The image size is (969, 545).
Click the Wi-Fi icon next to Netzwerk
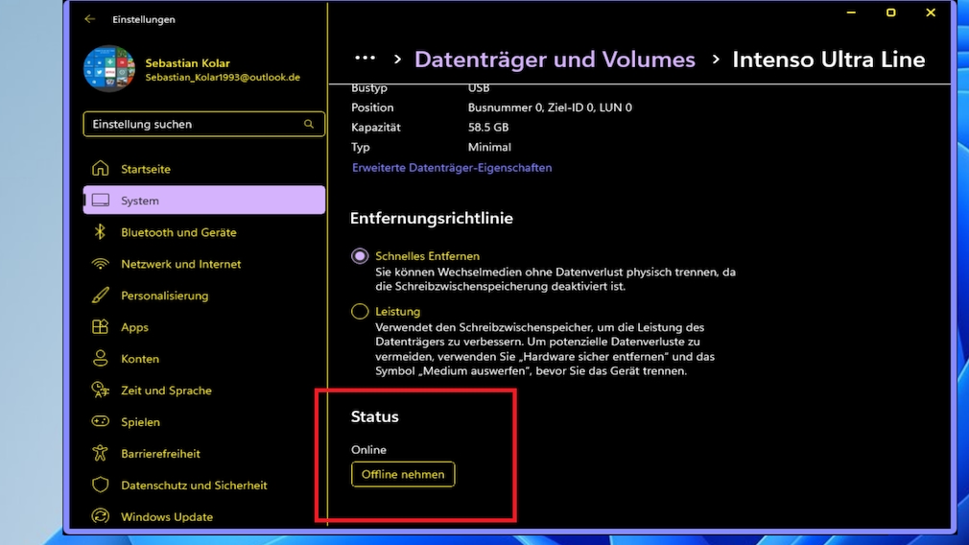[x=100, y=264]
